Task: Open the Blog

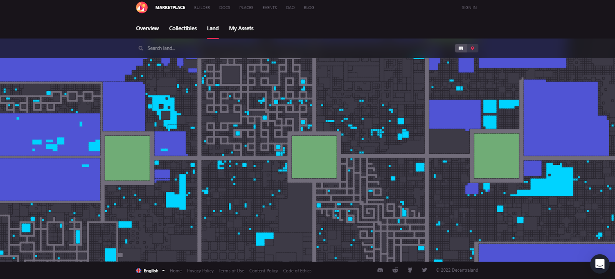Action: click(x=309, y=8)
